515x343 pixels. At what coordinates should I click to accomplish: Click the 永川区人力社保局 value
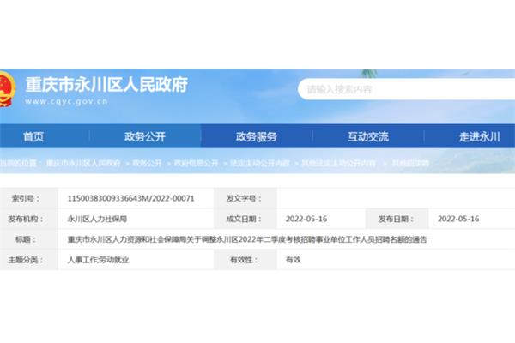click(97, 219)
